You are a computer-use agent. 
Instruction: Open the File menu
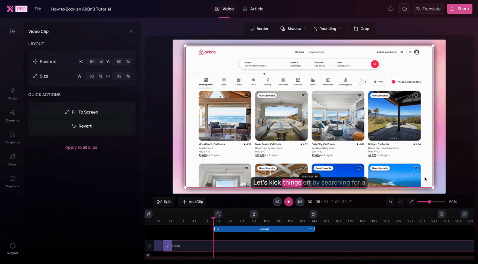37,9
